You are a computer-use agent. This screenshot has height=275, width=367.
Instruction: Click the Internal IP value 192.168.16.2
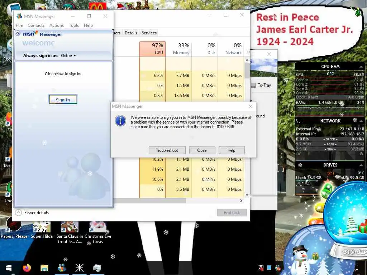(x=352, y=134)
